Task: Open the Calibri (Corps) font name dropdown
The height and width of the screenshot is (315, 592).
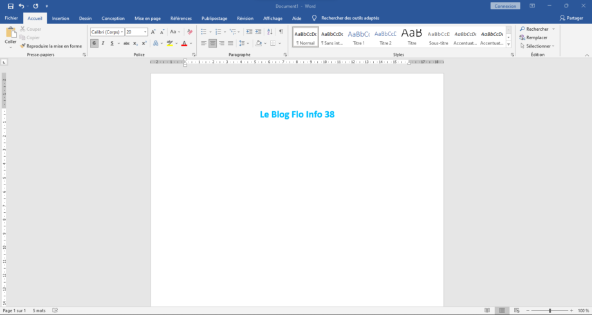Action: (x=122, y=32)
